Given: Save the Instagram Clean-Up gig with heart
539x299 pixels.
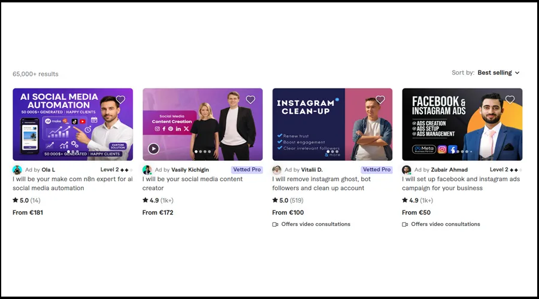Looking at the screenshot, I should point(380,100).
